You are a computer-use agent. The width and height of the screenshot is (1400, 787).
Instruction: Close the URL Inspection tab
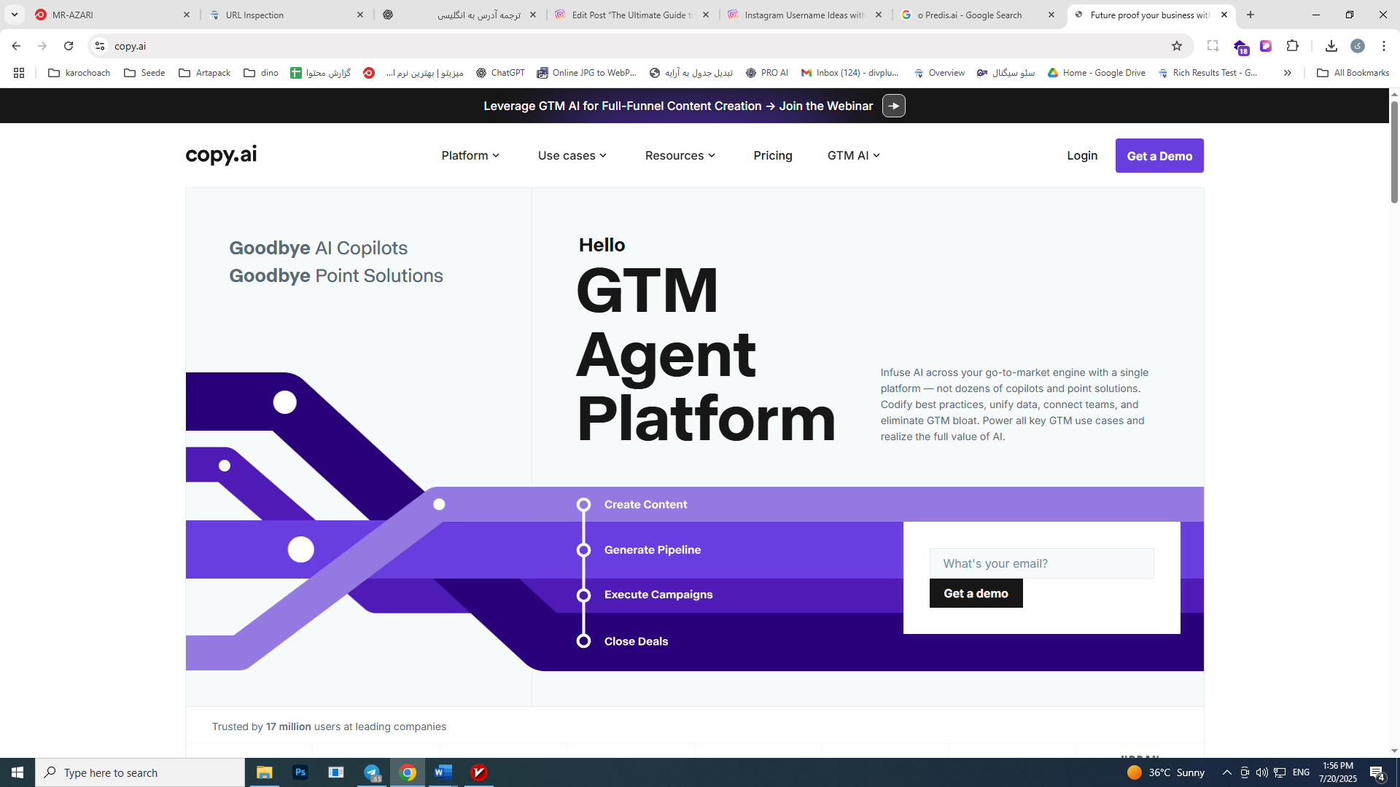pyautogui.click(x=360, y=15)
